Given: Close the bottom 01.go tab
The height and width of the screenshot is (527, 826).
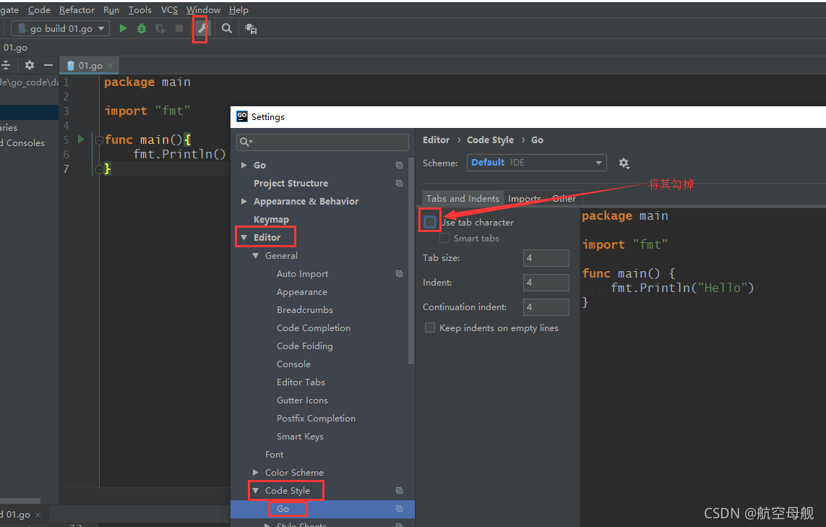Looking at the screenshot, I should point(38,515).
